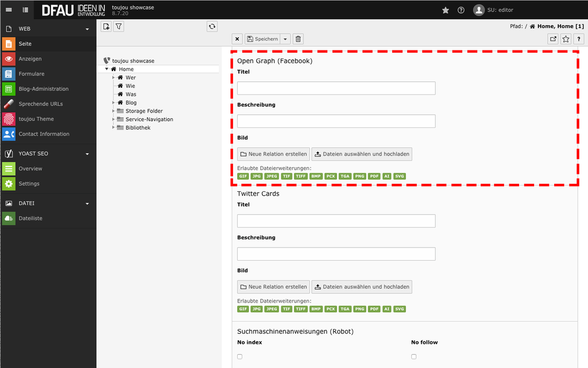Open the save options dropdown arrow
588x368 pixels.
tap(285, 39)
